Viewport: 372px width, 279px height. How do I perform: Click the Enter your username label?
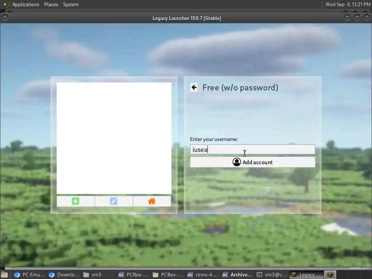tap(214, 139)
